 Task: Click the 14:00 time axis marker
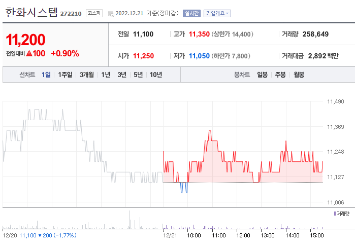tap(293, 235)
